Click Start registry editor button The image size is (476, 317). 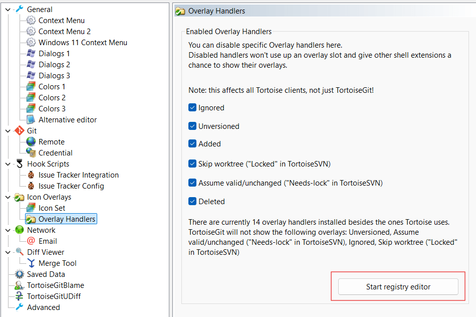(x=398, y=286)
